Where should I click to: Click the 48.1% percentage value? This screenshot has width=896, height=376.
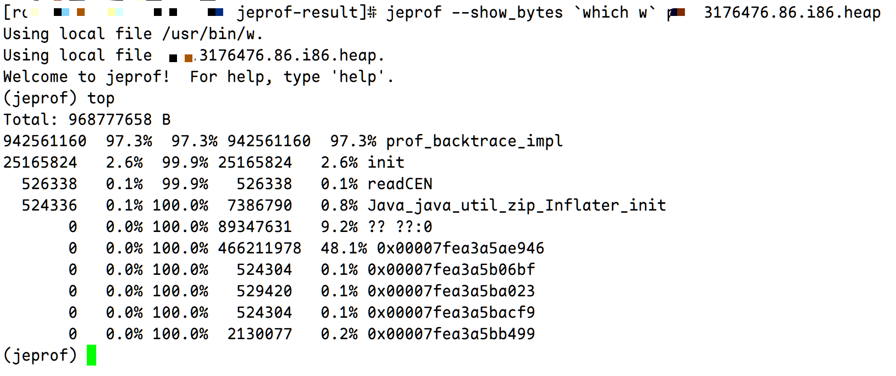pos(344,248)
